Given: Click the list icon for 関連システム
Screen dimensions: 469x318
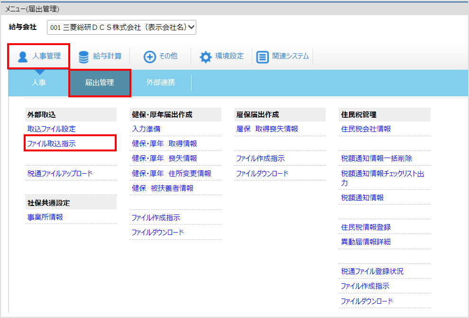Looking at the screenshot, I should coord(263,57).
